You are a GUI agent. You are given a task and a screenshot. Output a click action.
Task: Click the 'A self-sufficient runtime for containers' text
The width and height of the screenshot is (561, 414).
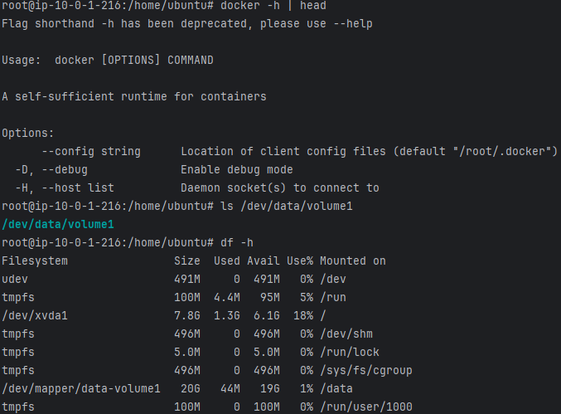click(x=134, y=97)
